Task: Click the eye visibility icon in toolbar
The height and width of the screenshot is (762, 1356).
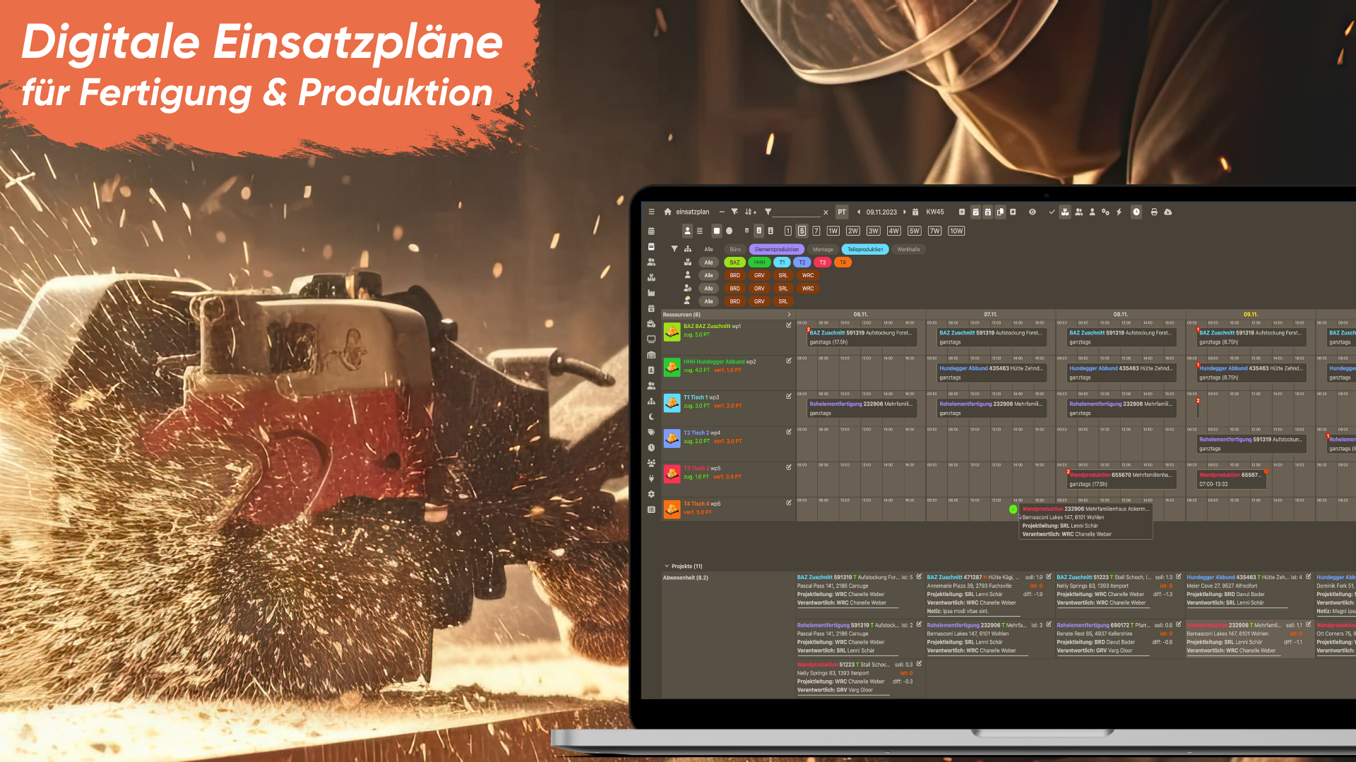Action: click(x=1033, y=212)
